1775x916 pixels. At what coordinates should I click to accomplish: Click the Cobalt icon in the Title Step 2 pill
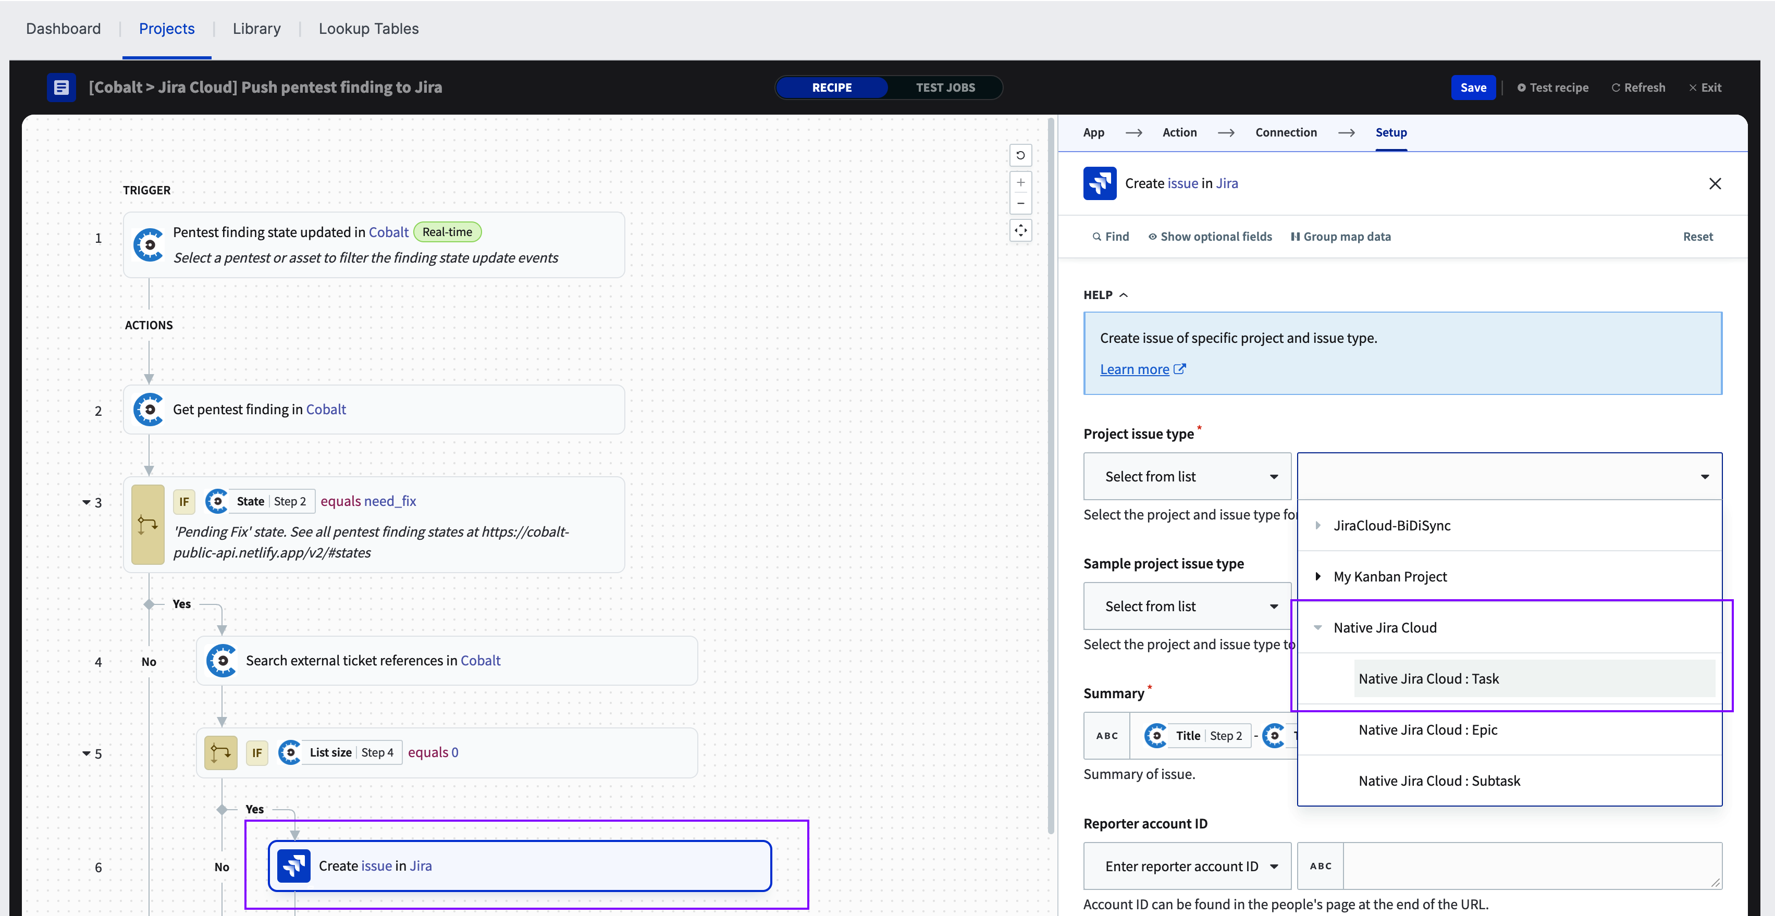click(1155, 736)
